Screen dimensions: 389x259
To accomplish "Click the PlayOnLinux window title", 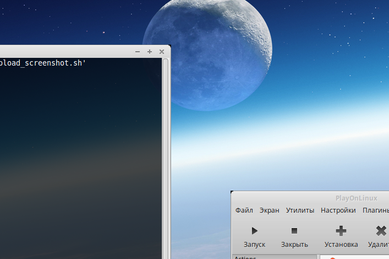I will [356, 198].
